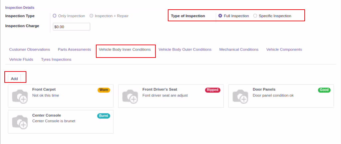Upload photo for Front Carpet card

(x=20, y=96)
